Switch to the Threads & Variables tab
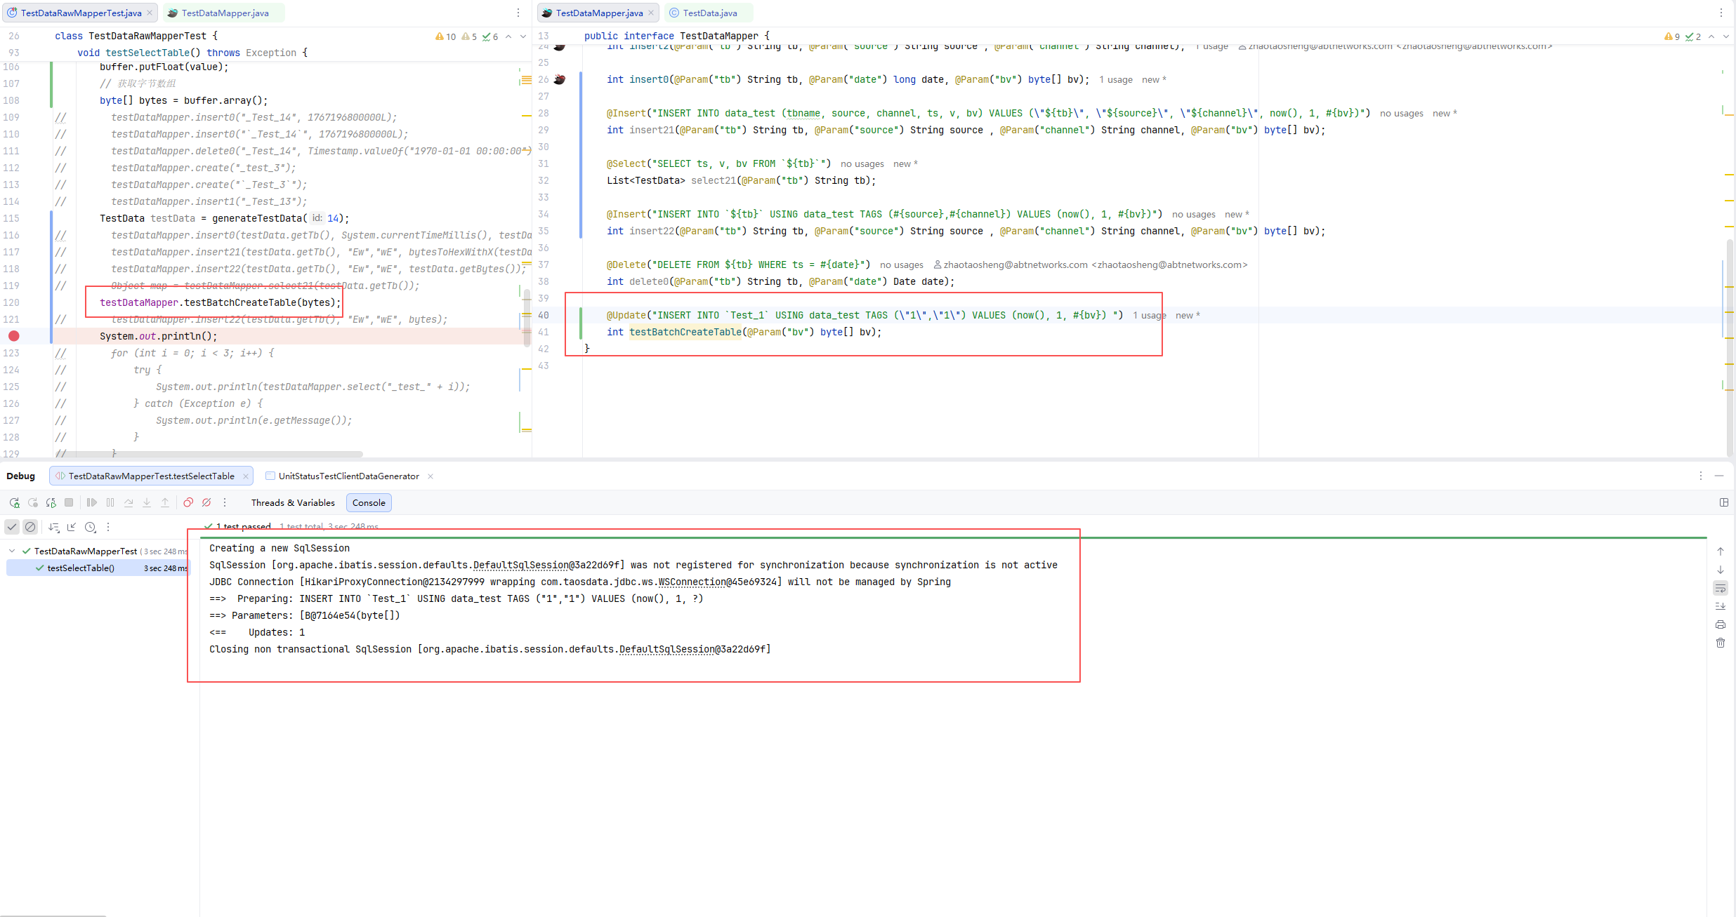 [x=293, y=502]
